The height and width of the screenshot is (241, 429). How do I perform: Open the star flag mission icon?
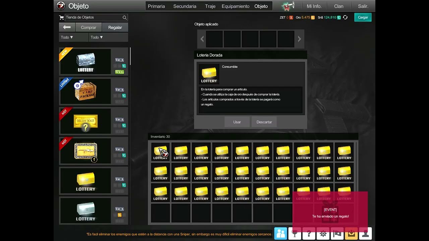pos(337,233)
